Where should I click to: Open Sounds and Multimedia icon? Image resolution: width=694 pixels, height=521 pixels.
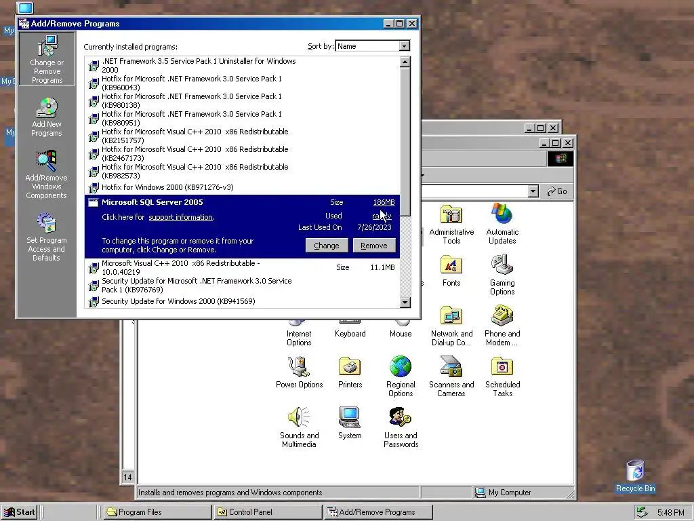(299, 427)
